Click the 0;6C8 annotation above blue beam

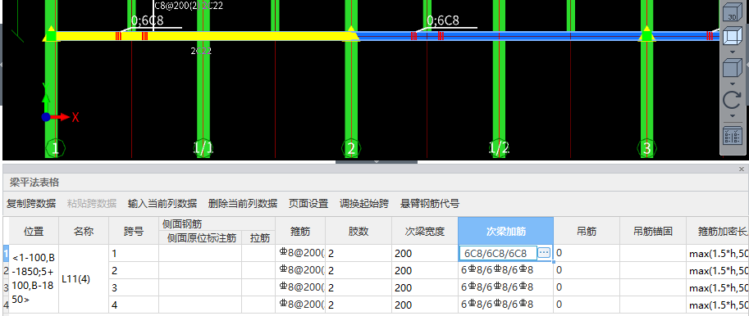point(443,20)
